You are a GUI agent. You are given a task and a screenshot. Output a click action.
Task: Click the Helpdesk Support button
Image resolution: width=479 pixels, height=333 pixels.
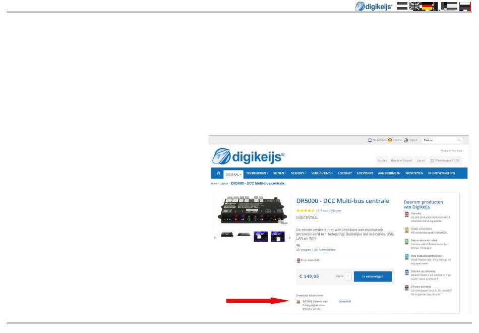pos(401,160)
